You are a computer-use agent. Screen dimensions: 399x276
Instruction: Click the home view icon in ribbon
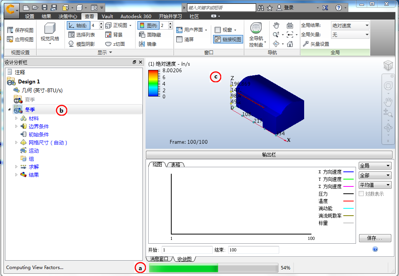click(290, 44)
